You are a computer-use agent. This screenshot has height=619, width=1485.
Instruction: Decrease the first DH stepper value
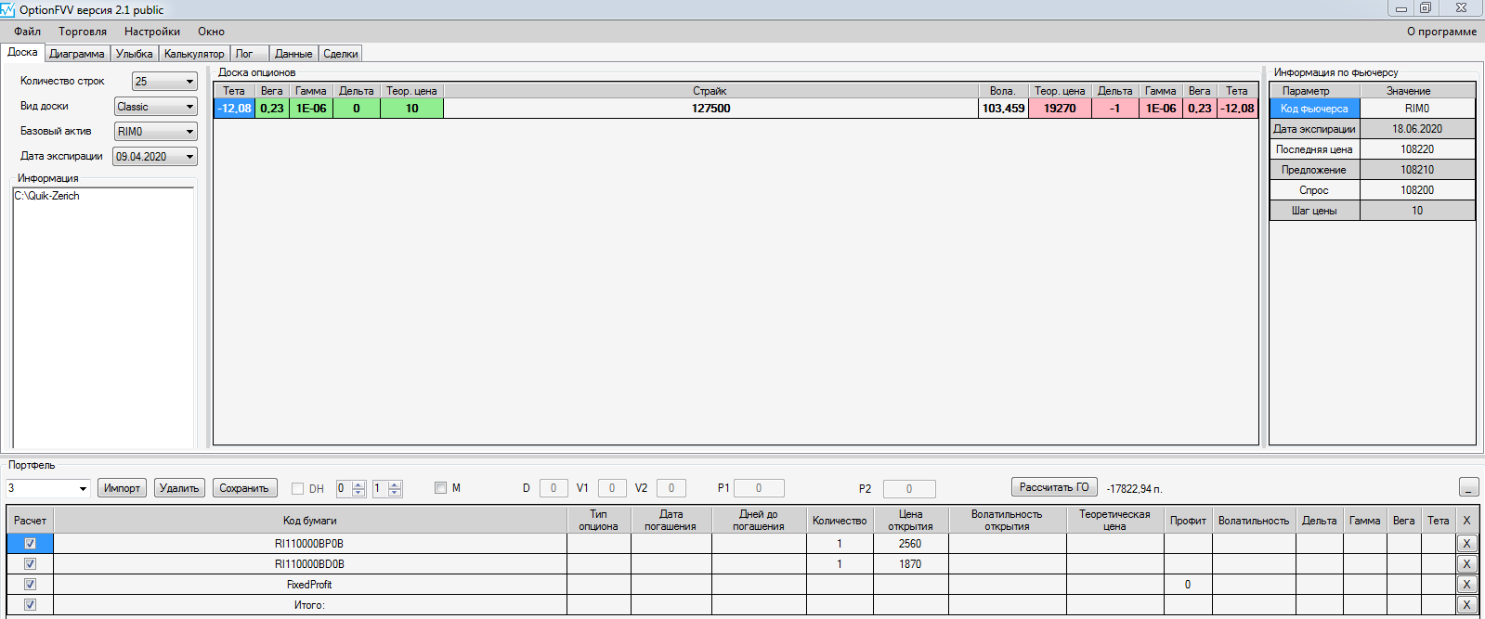[x=358, y=493]
